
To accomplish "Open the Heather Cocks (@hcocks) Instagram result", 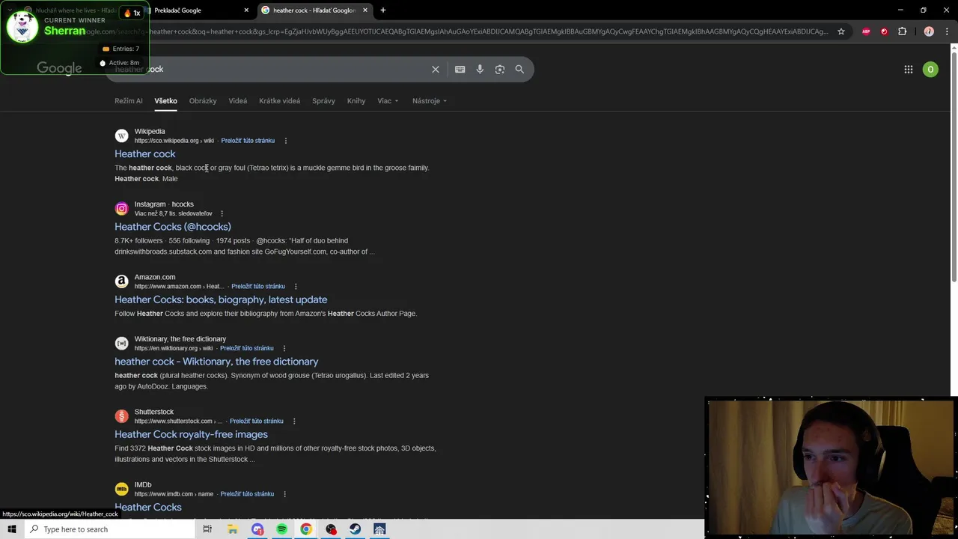I will [x=173, y=227].
